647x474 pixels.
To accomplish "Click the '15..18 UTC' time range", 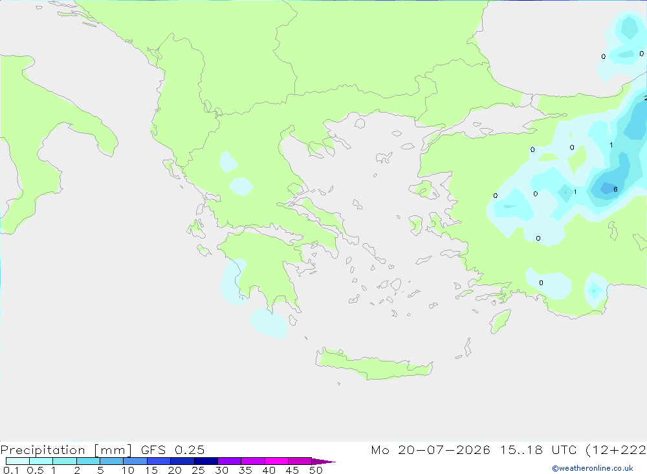I will tap(537, 449).
